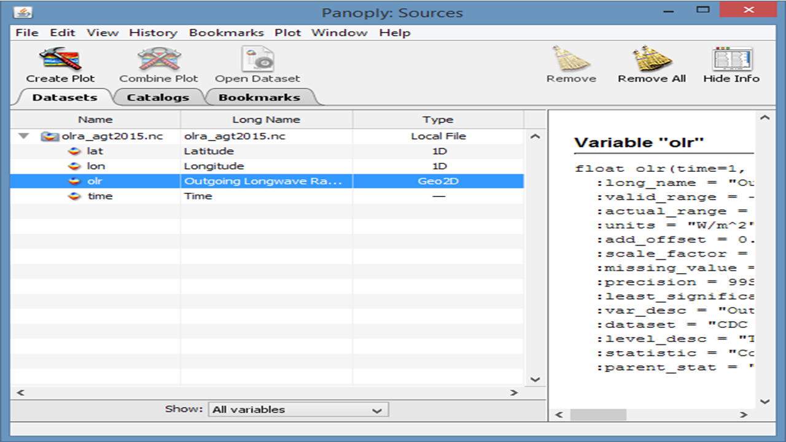Click the Create Plot toolbar icon

coord(60,60)
